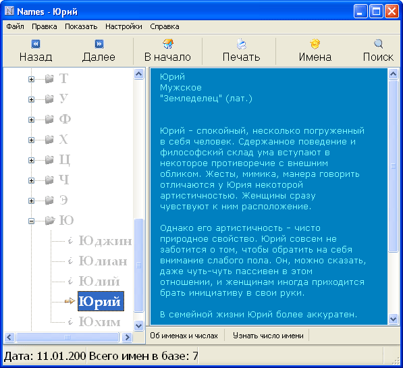This screenshot has width=403, height=368.
Task: Click the folder icon next to Т
Action: [x=49, y=79]
